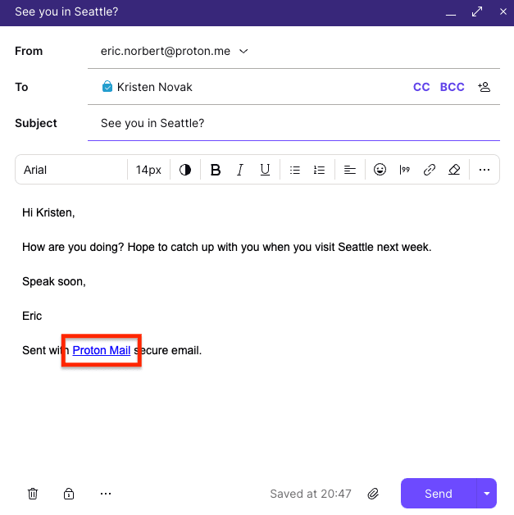Clear formatting with the eraser icon
The height and width of the screenshot is (515, 514).
tap(454, 170)
